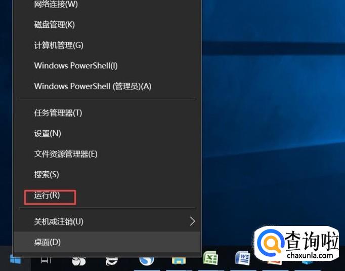Choose 计算机管理(G) menu entry

point(58,45)
